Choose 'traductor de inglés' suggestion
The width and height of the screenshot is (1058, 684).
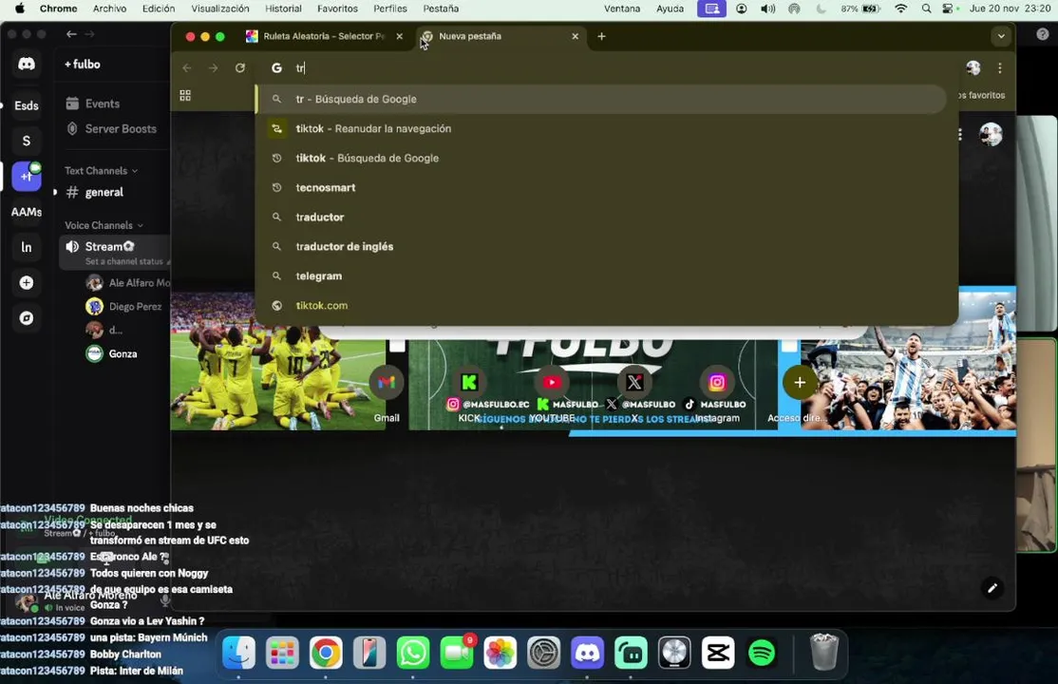[x=600, y=246]
